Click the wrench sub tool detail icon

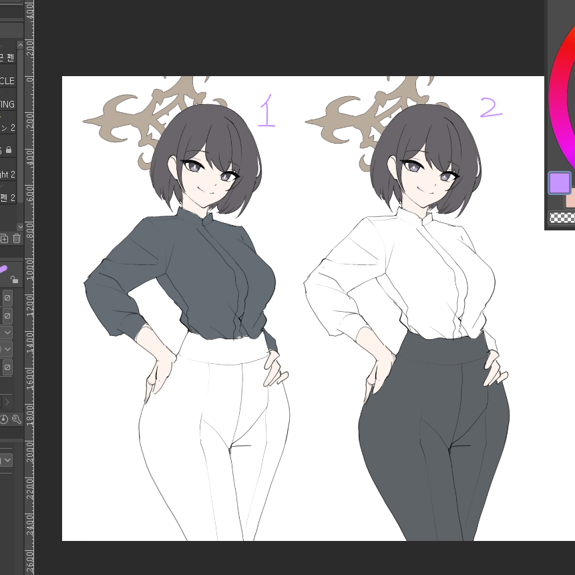click(x=17, y=419)
